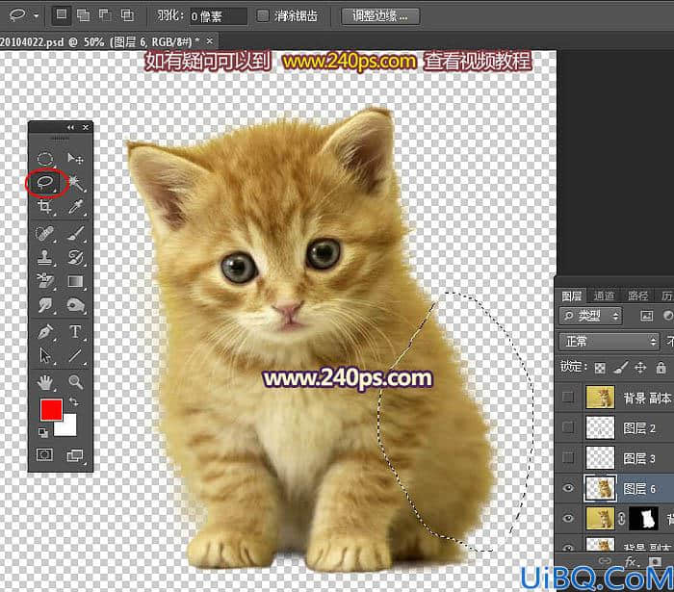Select the Crop tool
This screenshot has width=674, height=592.
(x=44, y=207)
